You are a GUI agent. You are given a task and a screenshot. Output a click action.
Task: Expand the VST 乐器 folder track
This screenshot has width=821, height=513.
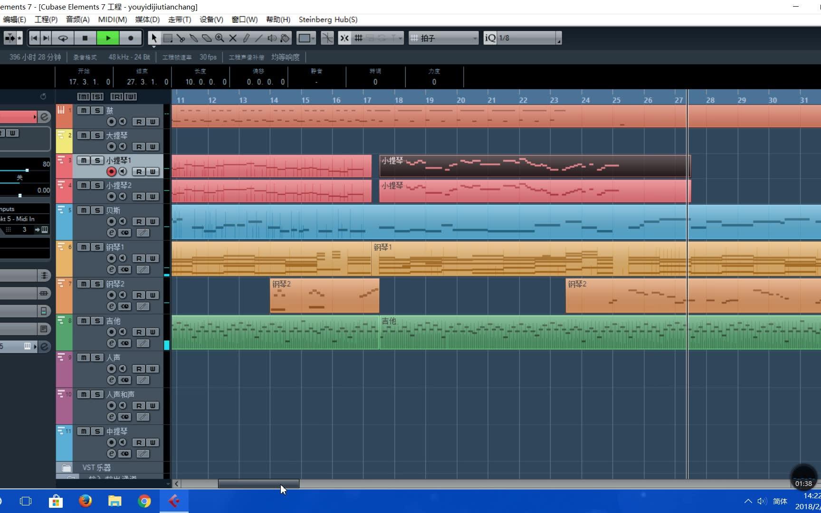[67, 468]
